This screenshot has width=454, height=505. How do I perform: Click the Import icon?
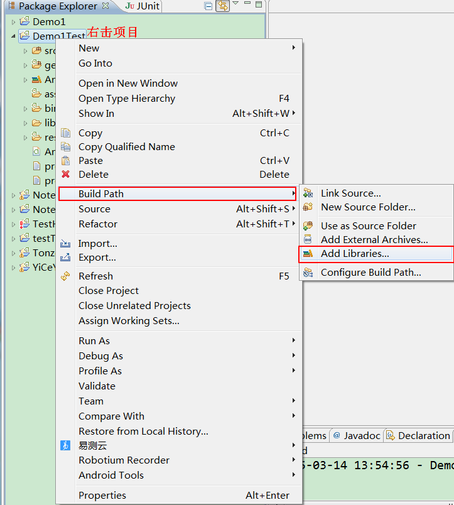point(66,244)
